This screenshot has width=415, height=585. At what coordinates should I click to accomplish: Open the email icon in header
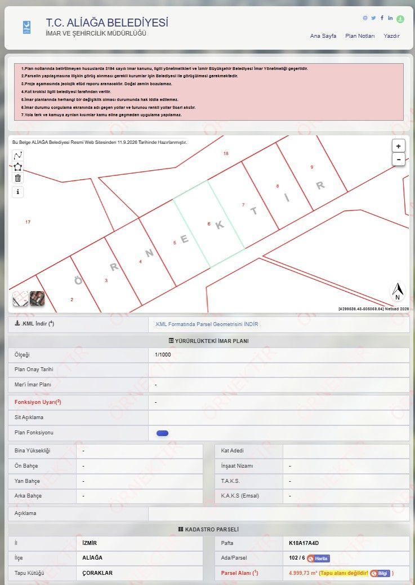coord(365,18)
